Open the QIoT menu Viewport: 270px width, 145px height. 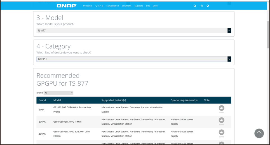click(x=155, y=6)
